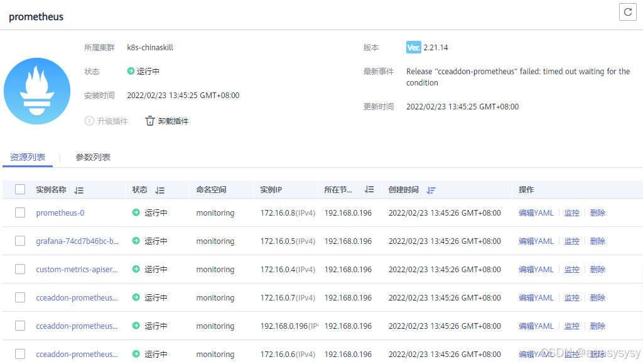
Task: Check the grafana-74cd7b46bc row checkbox
Action: (20, 241)
